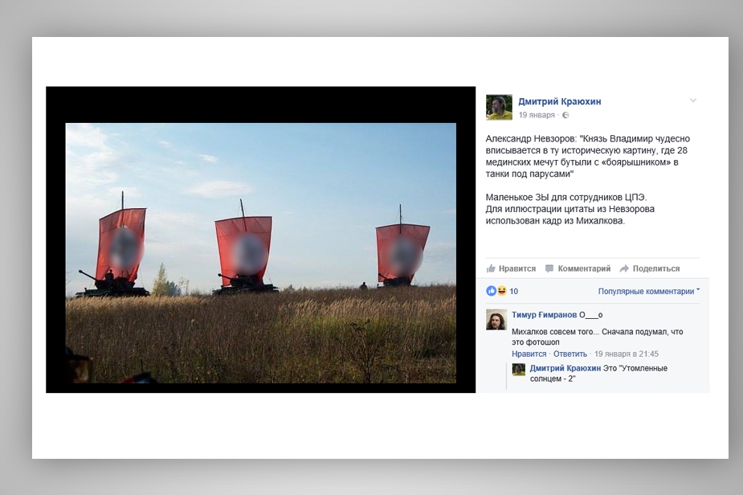Click the blue like reaction icon
The image size is (743, 495).
click(491, 291)
